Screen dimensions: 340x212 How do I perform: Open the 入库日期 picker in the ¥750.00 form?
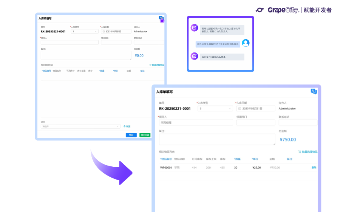point(256,109)
